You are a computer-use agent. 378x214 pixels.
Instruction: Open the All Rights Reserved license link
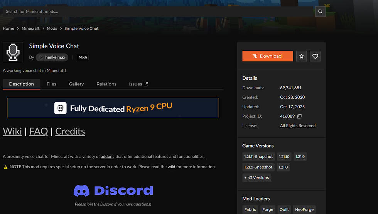coord(298,126)
